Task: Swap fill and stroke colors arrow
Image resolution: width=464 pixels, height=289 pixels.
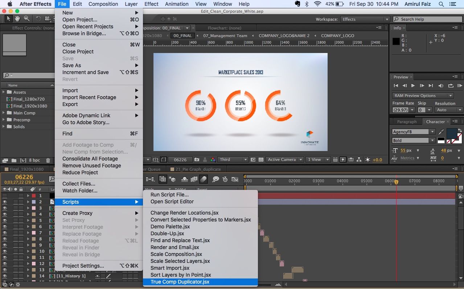Action: [460, 130]
